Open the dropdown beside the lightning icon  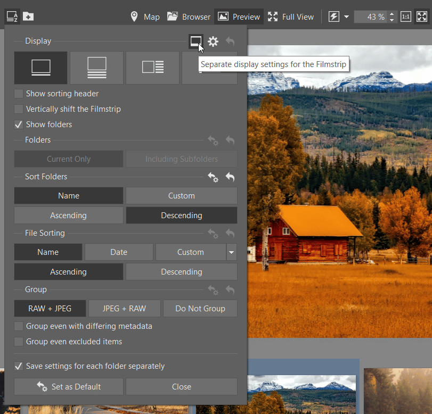point(345,16)
